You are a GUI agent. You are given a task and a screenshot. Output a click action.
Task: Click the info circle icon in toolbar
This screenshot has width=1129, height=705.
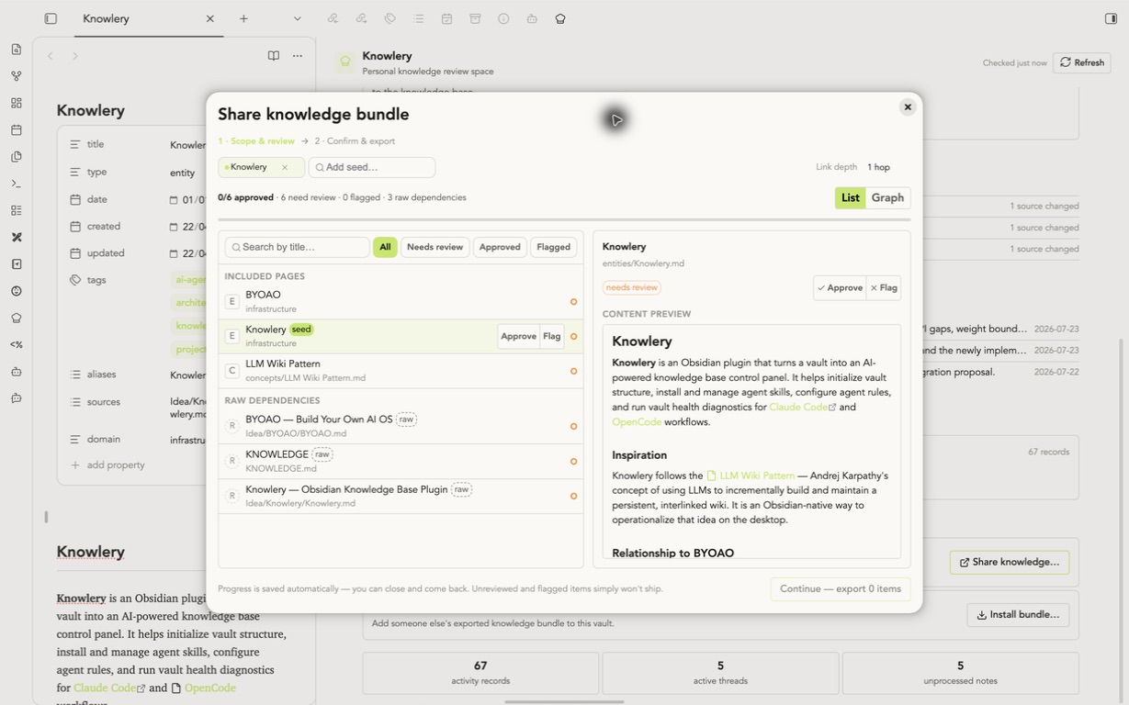(x=503, y=18)
